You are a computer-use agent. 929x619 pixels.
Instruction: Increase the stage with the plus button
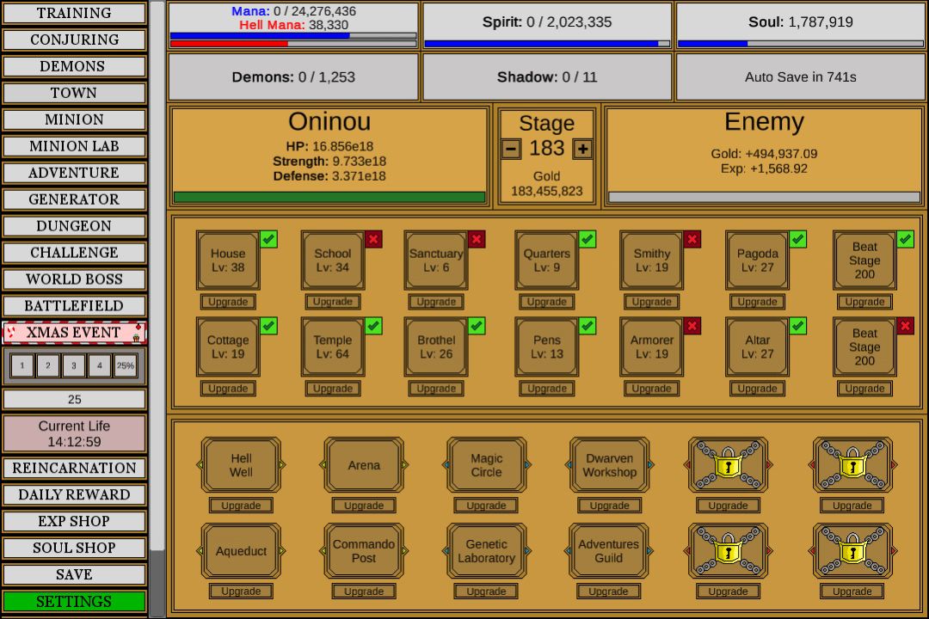coord(583,149)
